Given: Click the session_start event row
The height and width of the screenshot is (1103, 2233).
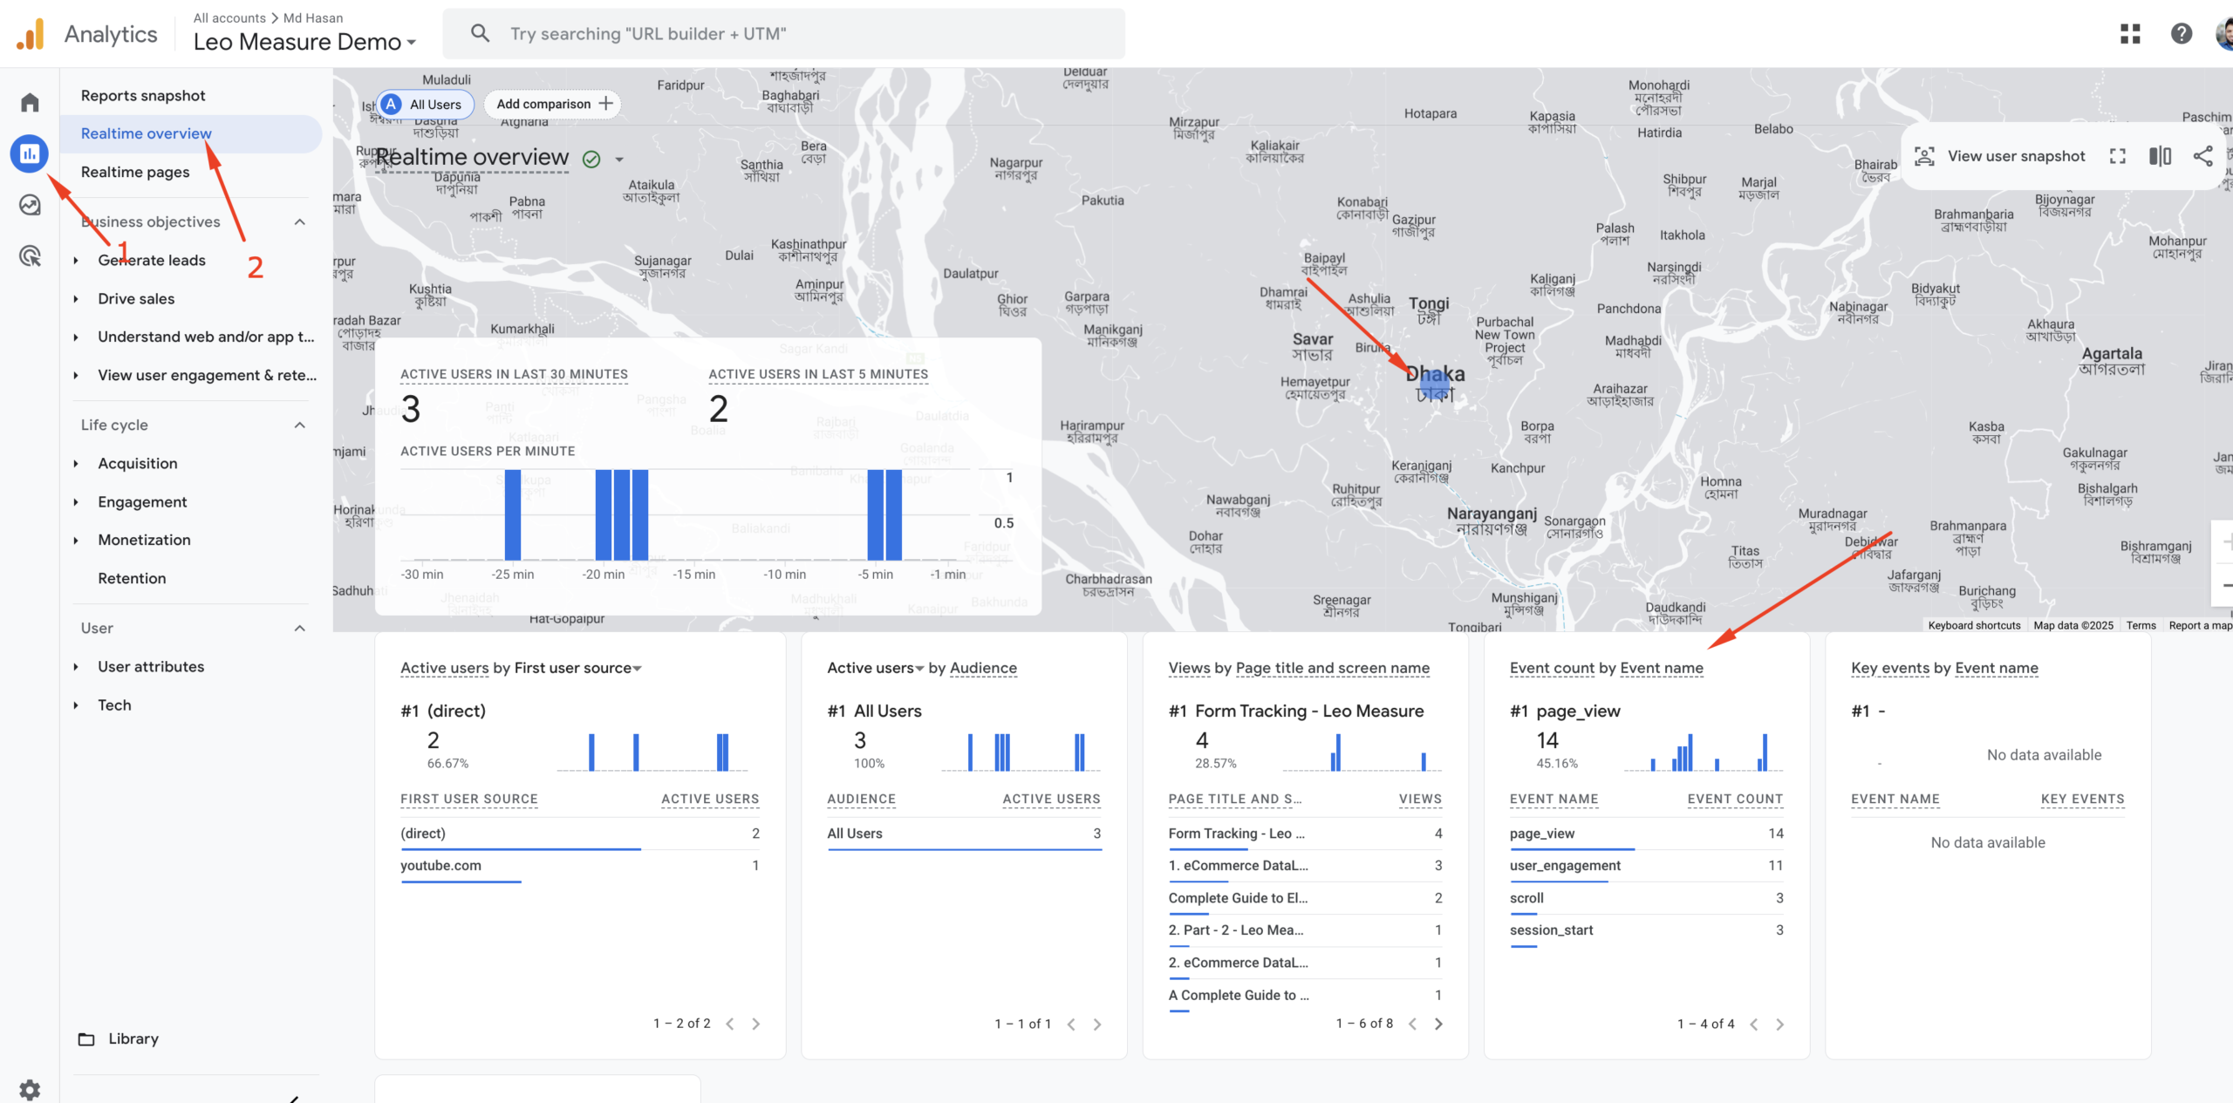Looking at the screenshot, I should (1646, 930).
